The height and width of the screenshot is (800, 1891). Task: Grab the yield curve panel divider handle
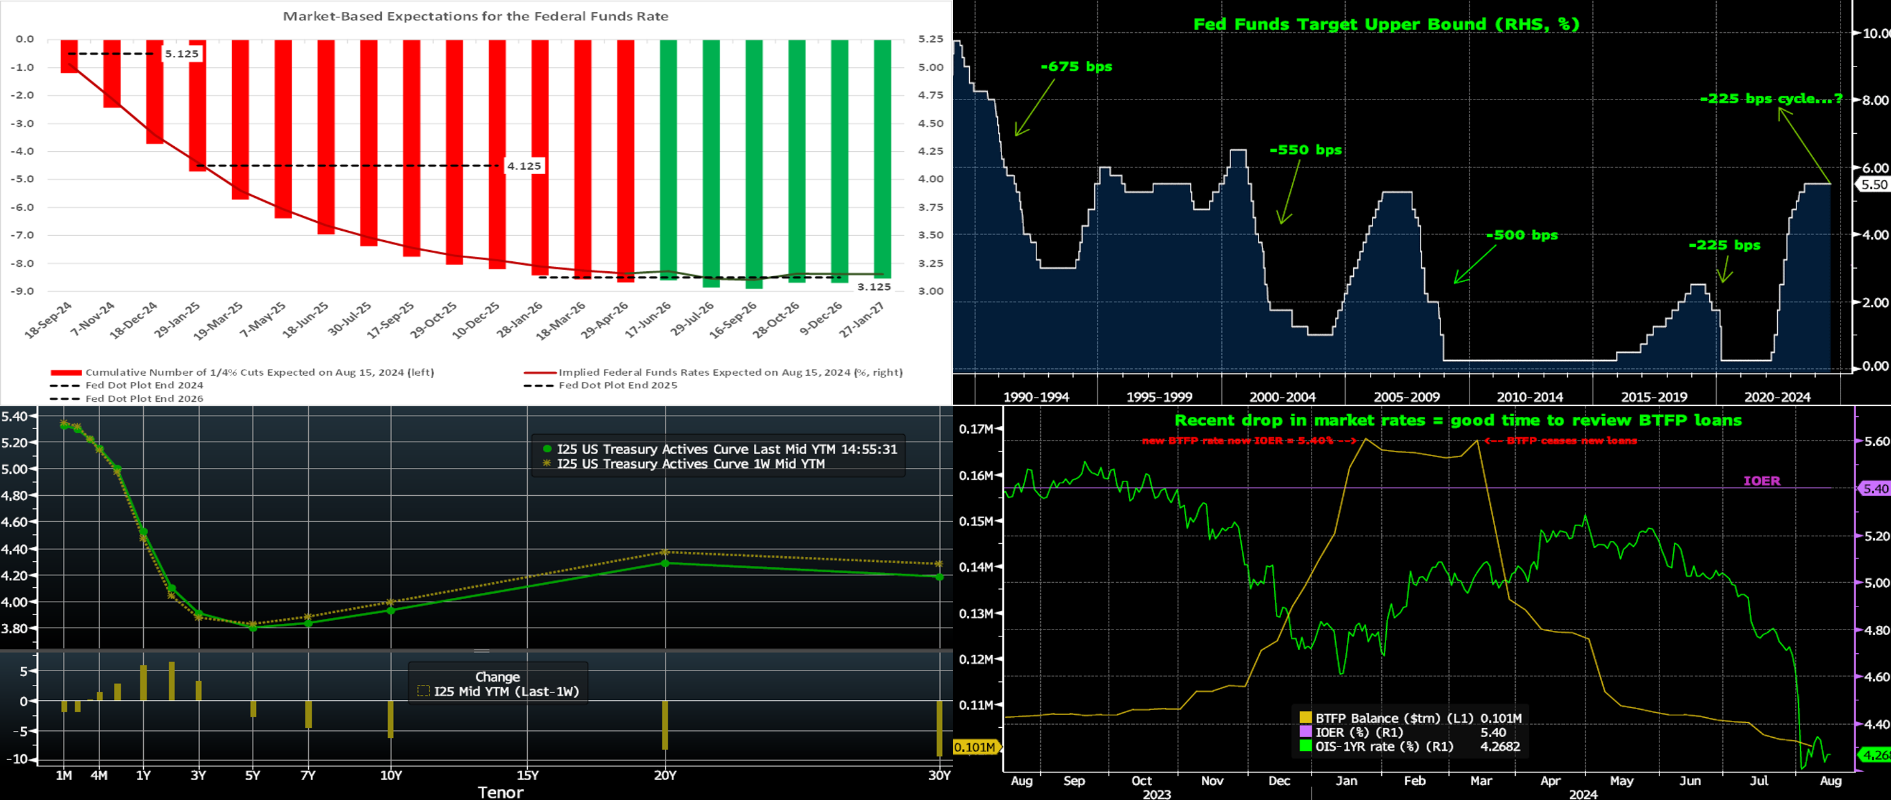point(482,651)
